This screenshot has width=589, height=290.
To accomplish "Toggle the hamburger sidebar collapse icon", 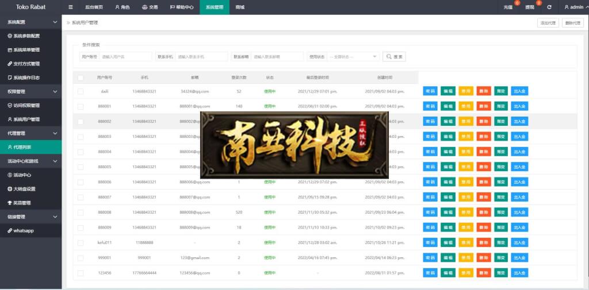I will 71,7.
